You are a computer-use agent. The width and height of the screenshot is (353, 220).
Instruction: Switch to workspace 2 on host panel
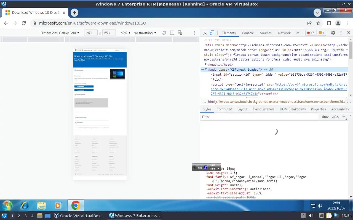19,216
